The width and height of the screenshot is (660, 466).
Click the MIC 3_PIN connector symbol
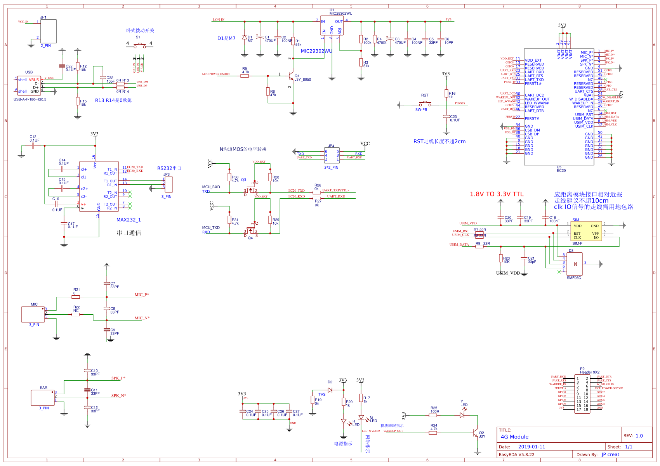coord(33,314)
